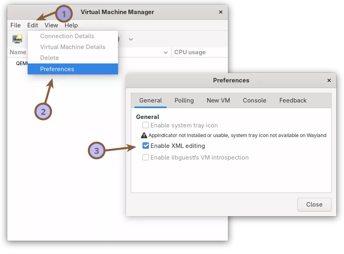Choose Connection Details from the Edit menu
The width and height of the screenshot is (344, 254).
click(x=67, y=36)
